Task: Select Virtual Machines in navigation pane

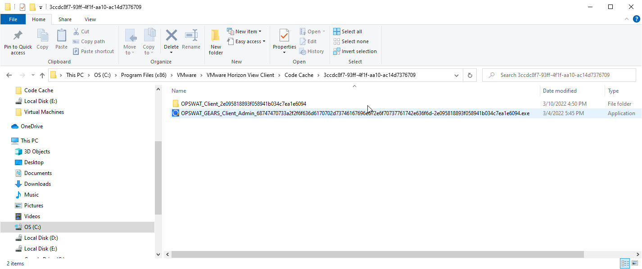Action: pyautogui.click(x=44, y=112)
